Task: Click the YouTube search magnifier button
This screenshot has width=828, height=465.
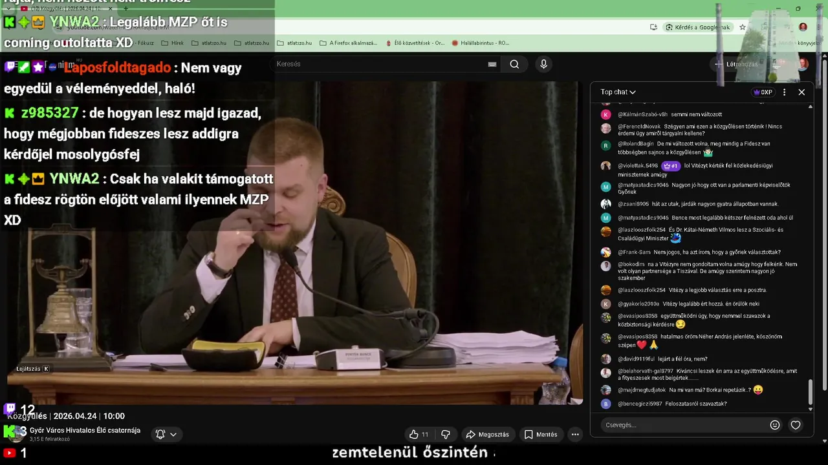Action: 514,64
